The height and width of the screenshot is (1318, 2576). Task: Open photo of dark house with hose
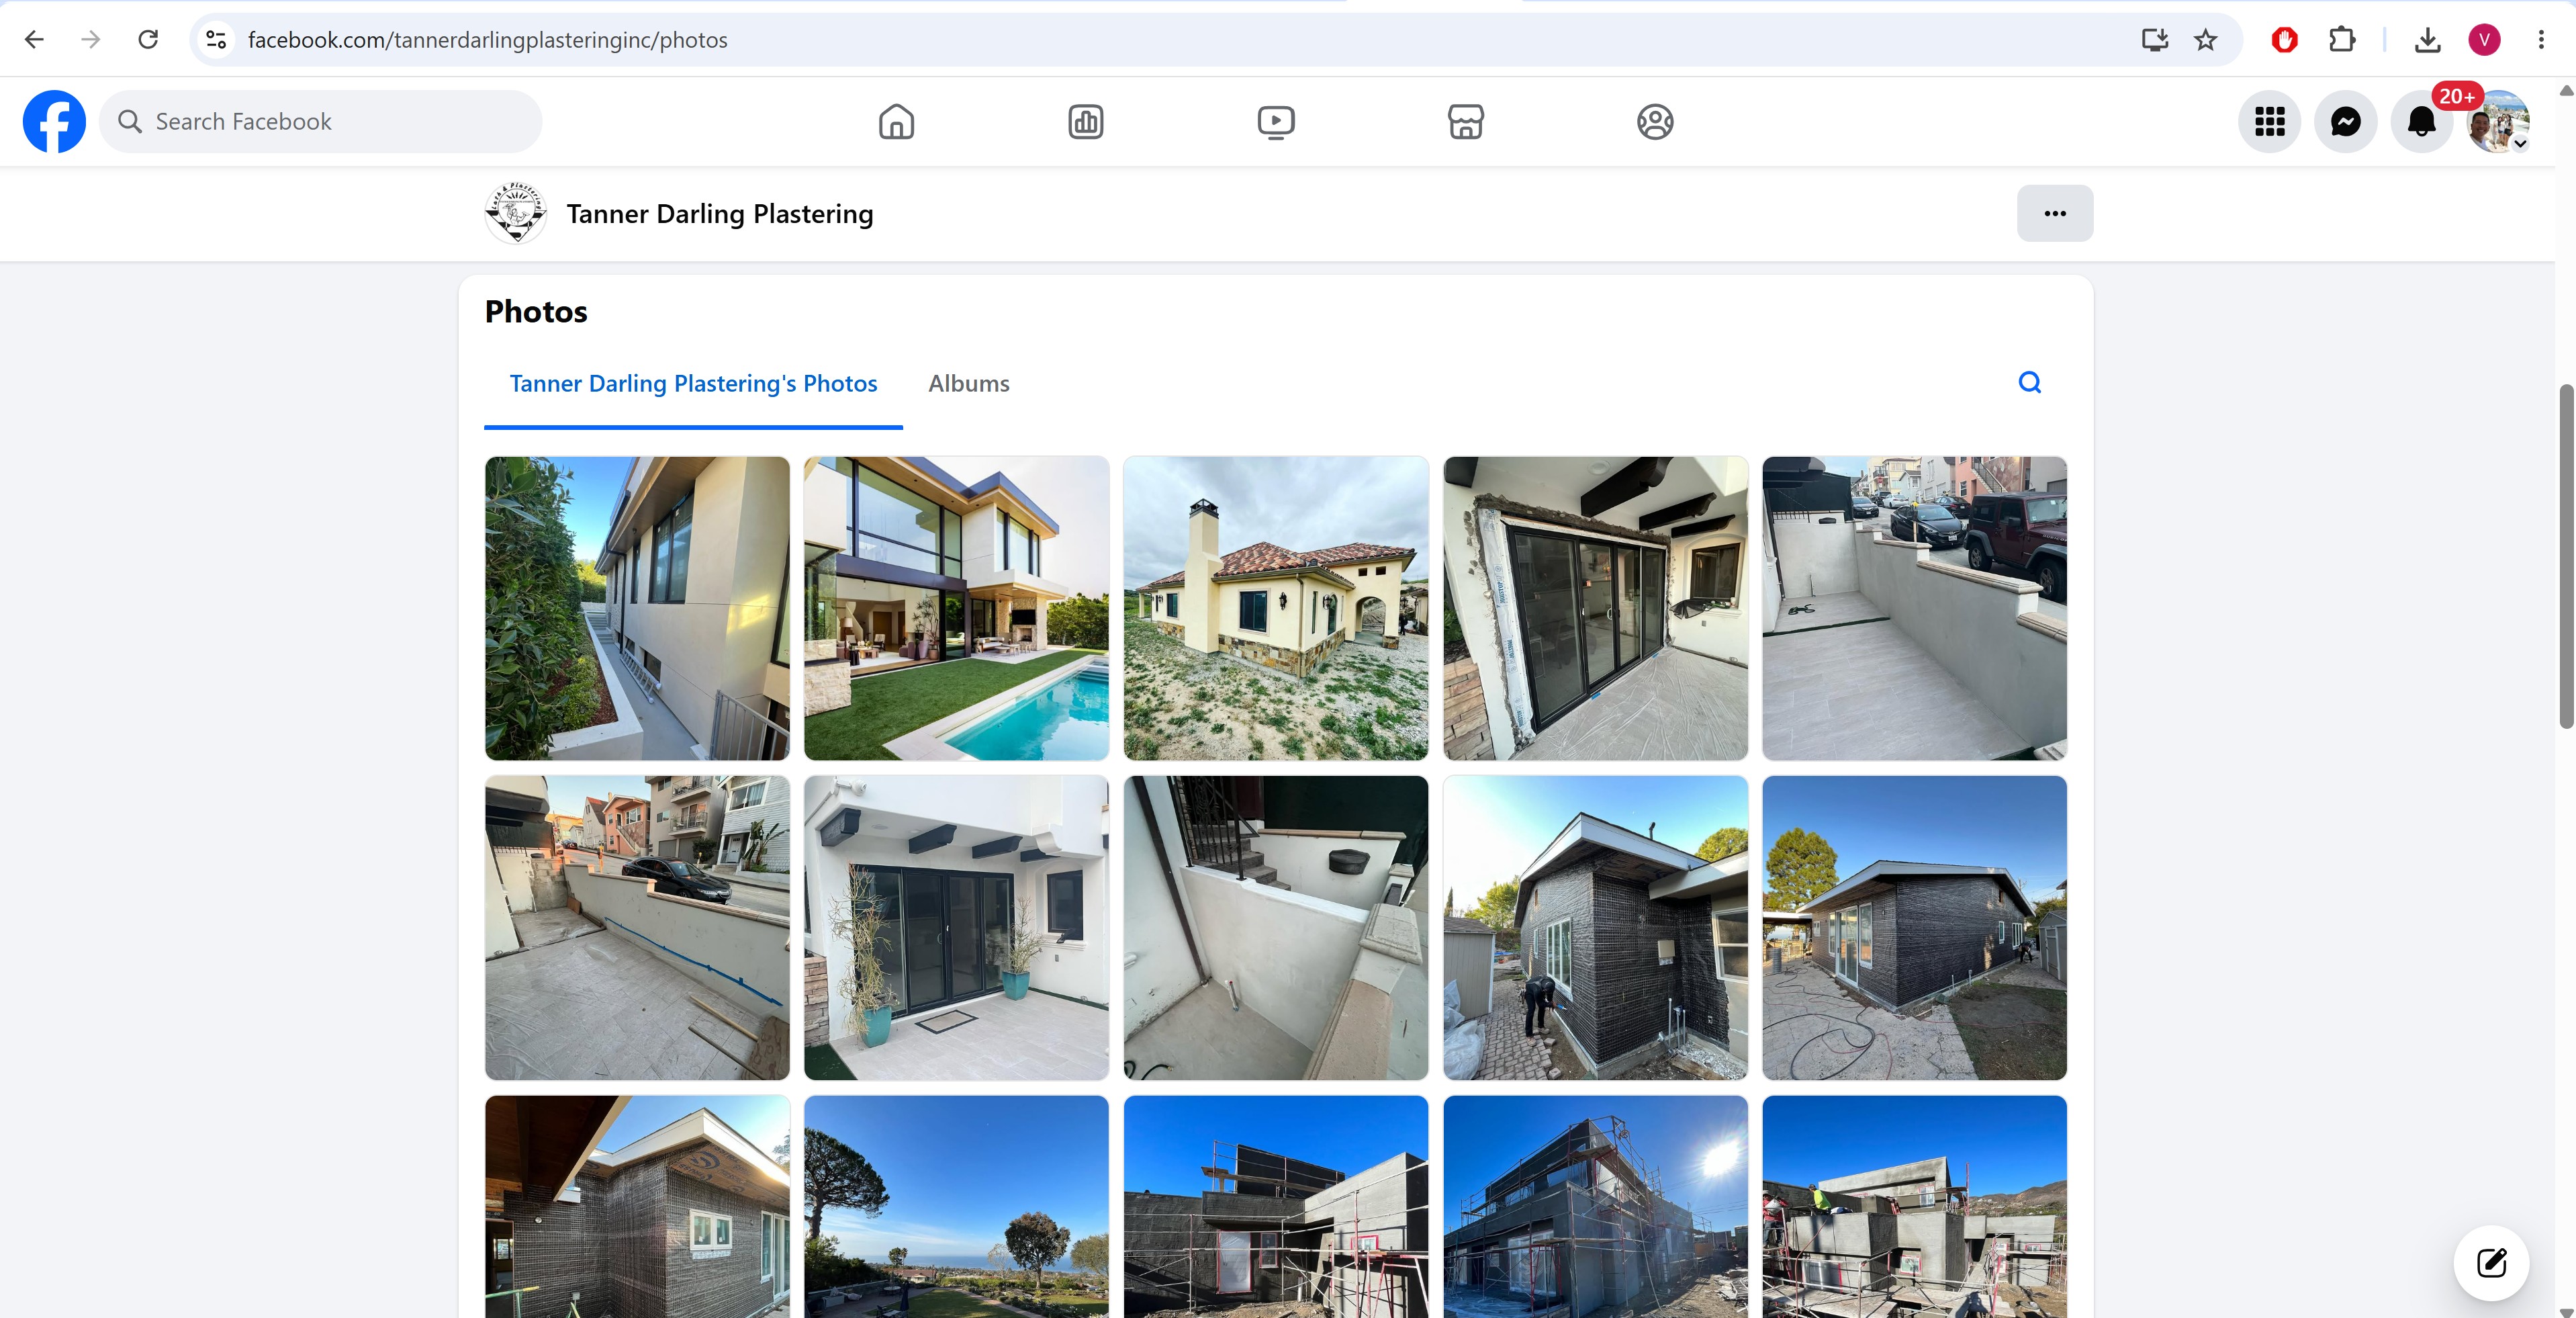pos(1915,928)
